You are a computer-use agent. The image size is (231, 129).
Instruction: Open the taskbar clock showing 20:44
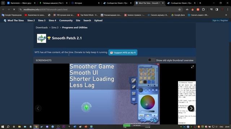click(x=227, y=126)
